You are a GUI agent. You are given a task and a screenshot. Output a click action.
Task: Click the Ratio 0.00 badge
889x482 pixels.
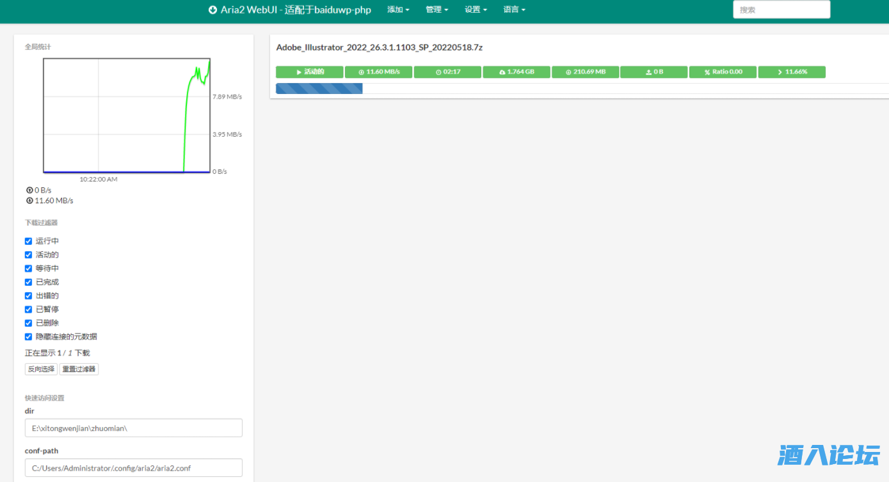tap(723, 72)
